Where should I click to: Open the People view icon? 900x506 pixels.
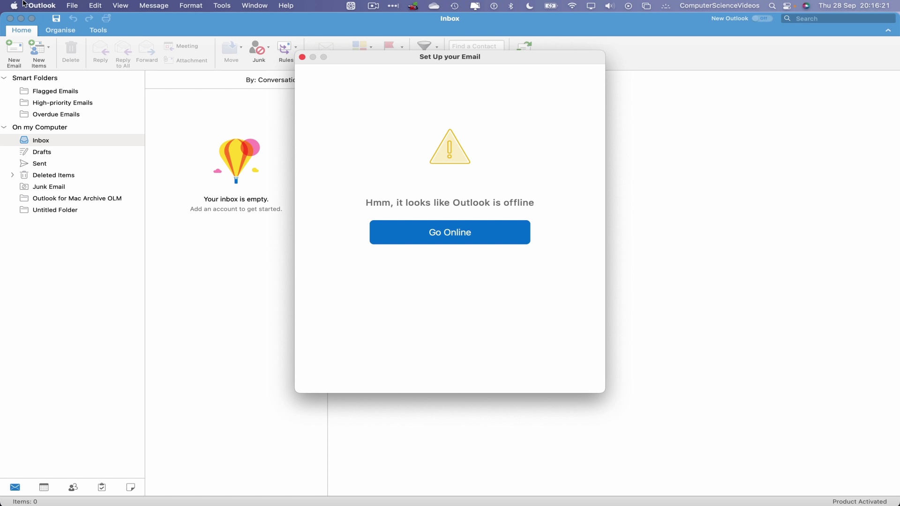tap(73, 487)
